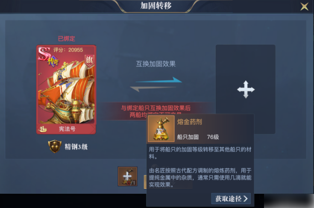Add a target ship via empty plus slot

(246, 89)
